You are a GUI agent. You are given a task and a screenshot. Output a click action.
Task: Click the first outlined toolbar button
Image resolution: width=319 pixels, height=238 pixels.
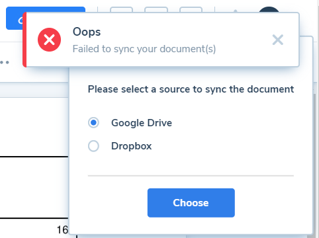[121, 9]
